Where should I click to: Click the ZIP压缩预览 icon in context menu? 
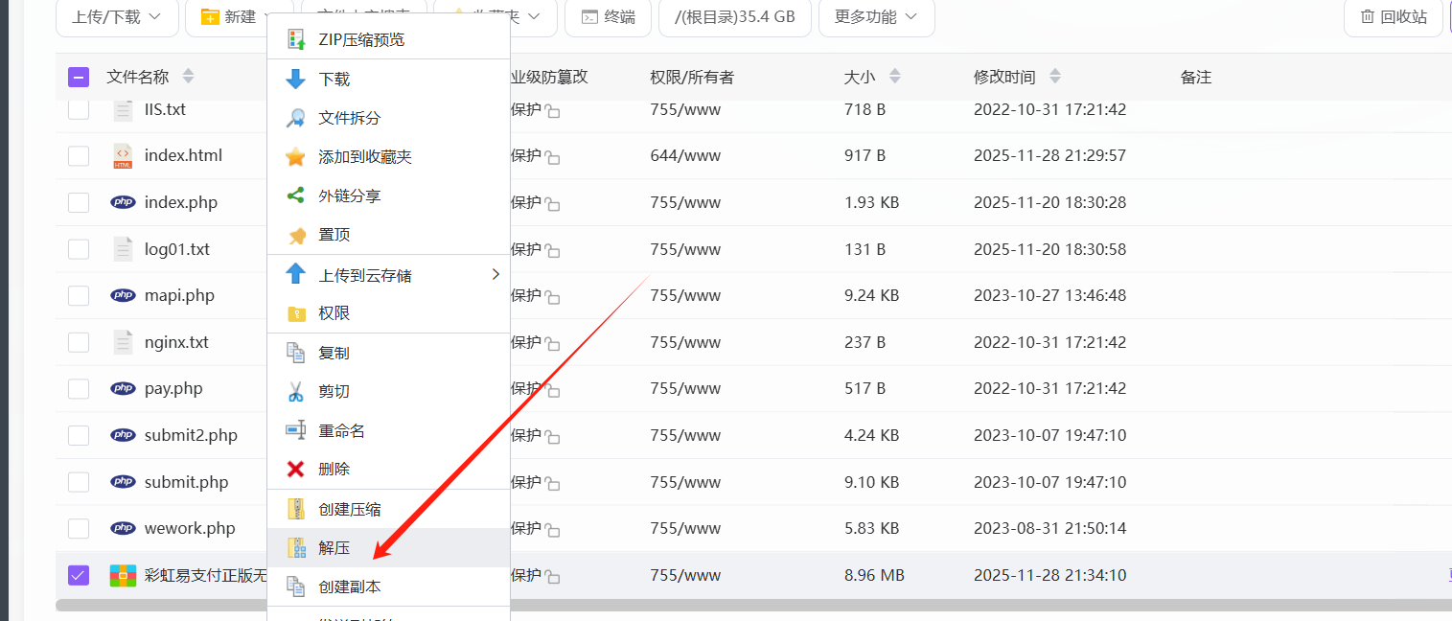(x=296, y=39)
